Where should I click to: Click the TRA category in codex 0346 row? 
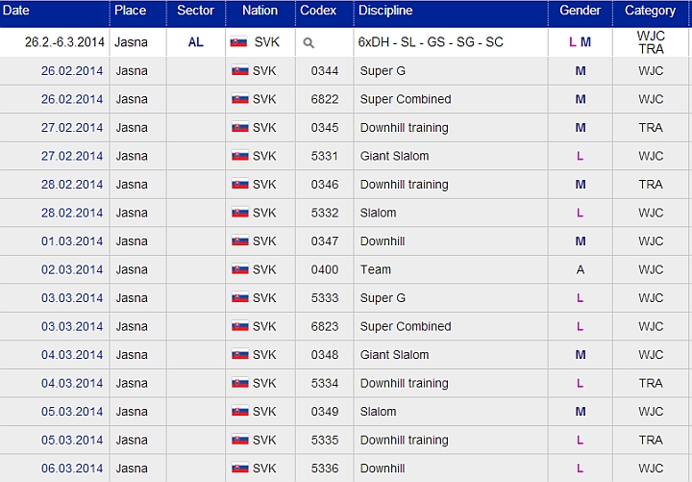tap(651, 184)
